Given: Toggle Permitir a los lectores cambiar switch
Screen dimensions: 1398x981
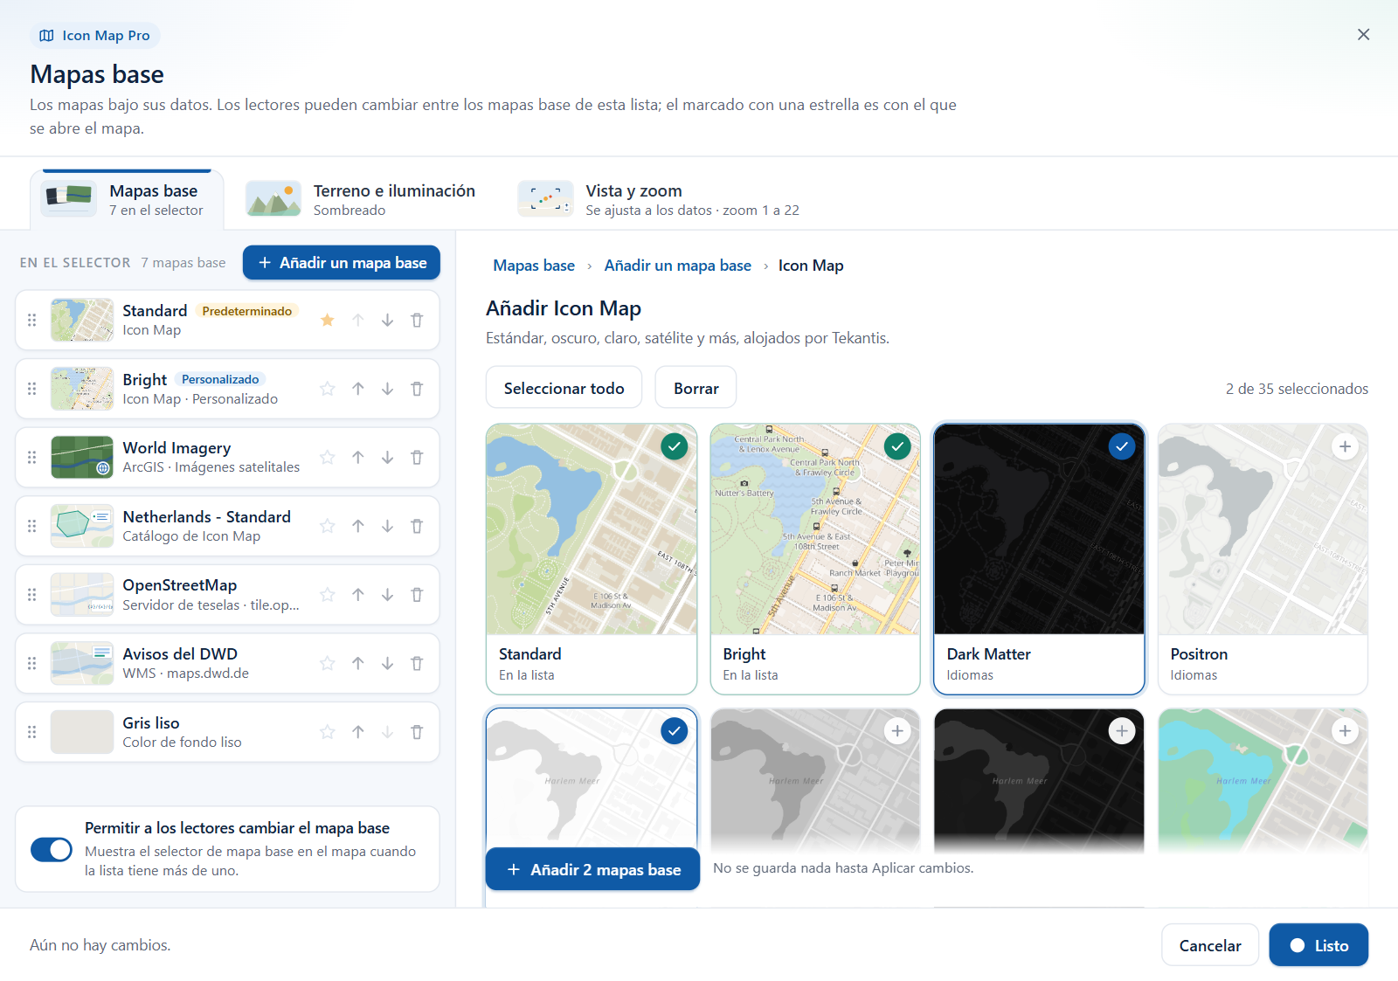Looking at the screenshot, I should pos(52,849).
